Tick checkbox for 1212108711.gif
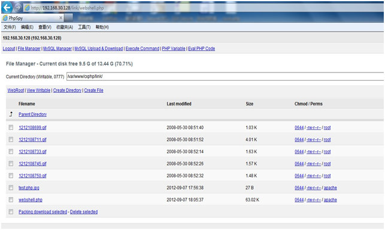Viewport: 385px width, 230px height. 11,140
